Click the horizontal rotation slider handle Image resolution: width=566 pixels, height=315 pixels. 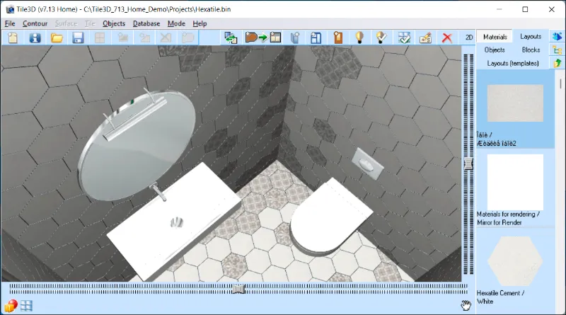[x=238, y=289]
